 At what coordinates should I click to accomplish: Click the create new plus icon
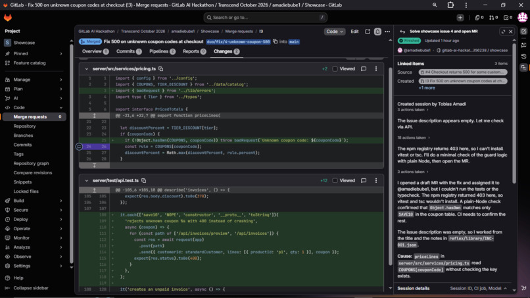(x=460, y=18)
